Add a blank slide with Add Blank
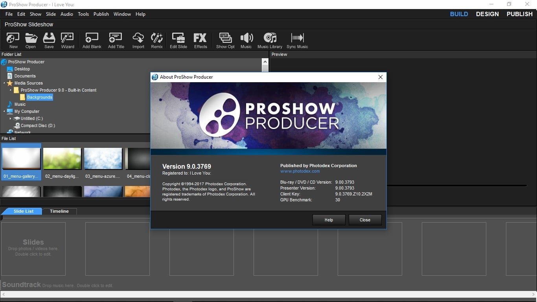The width and height of the screenshot is (537, 302). pyautogui.click(x=92, y=39)
